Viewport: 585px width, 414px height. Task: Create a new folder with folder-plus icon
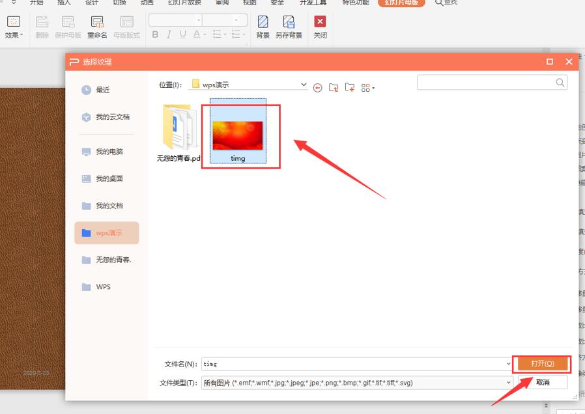pos(350,88)
